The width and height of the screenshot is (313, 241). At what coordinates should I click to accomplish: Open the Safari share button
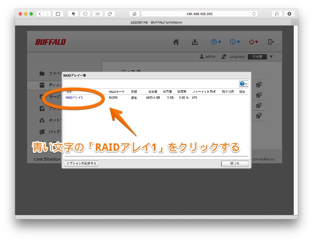click(x=277, y=14)
